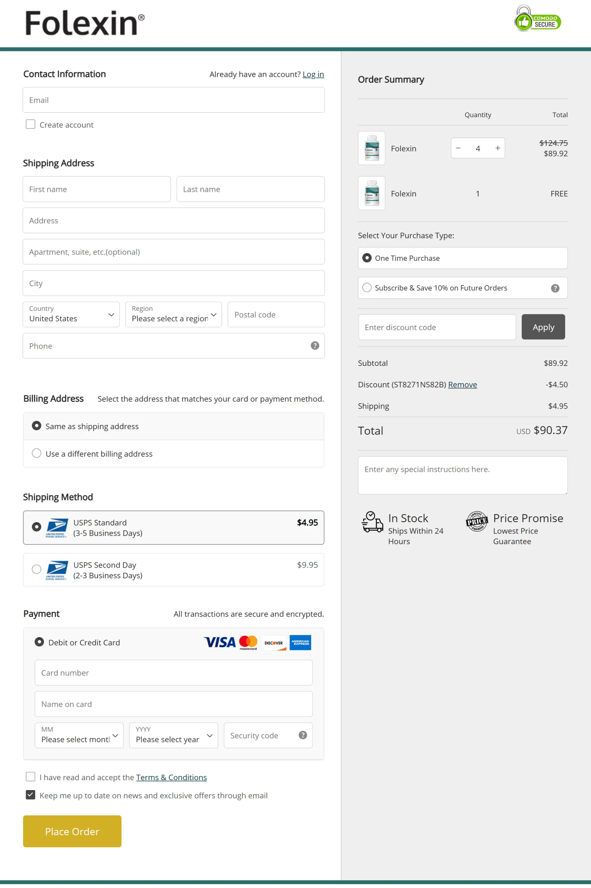Accept the Terms & Conditions checkbox
This screenshot has width=591, height=888.
tap(31, 777)
